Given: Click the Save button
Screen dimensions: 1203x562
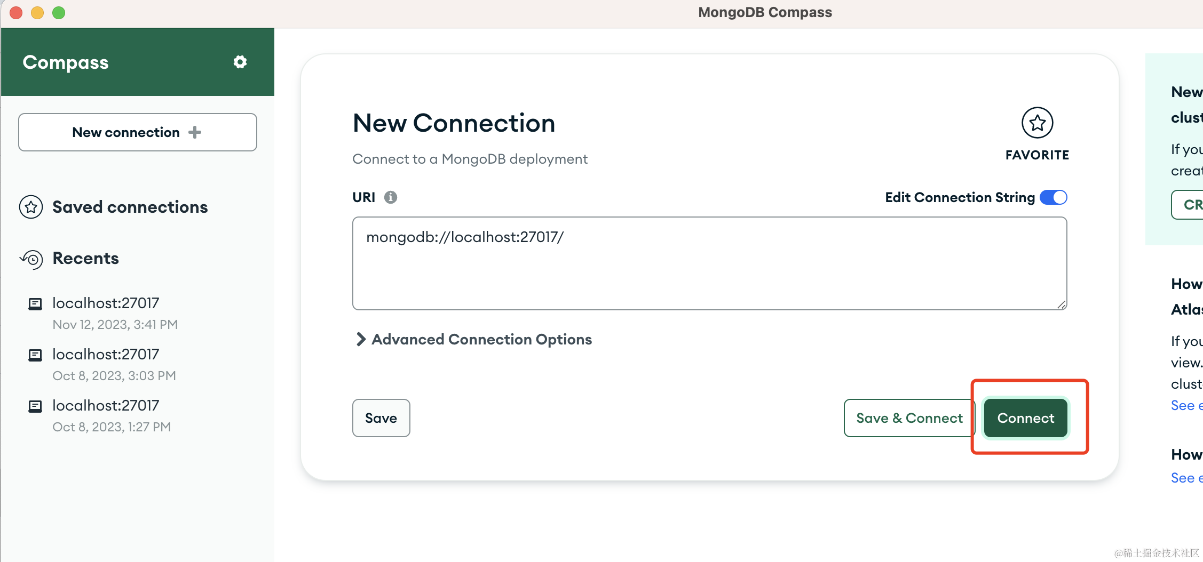Looking at the screenshot, I should point(381,418).
